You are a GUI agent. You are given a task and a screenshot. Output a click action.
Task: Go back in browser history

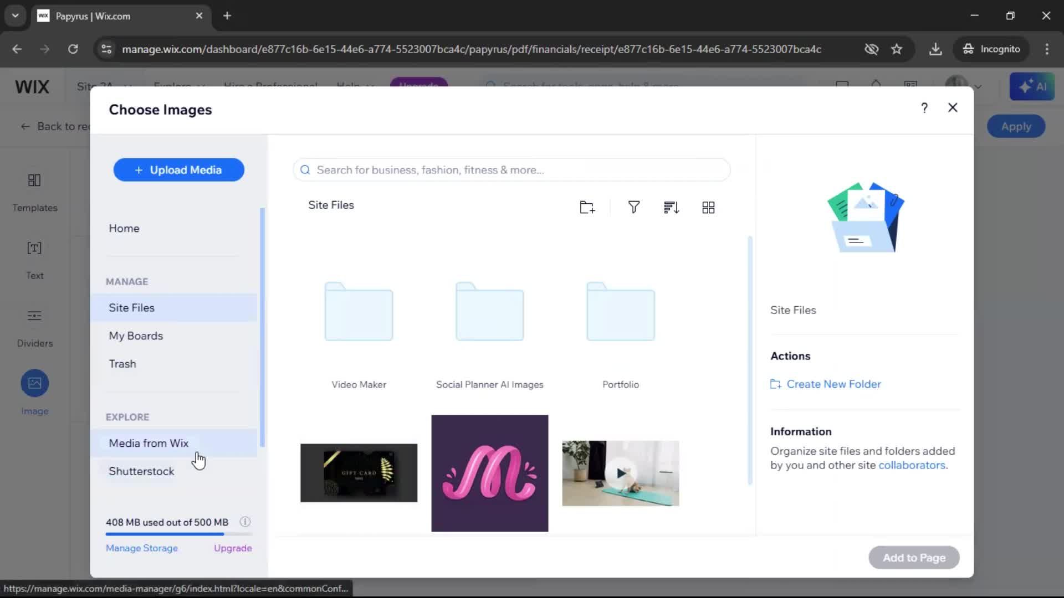17,49
